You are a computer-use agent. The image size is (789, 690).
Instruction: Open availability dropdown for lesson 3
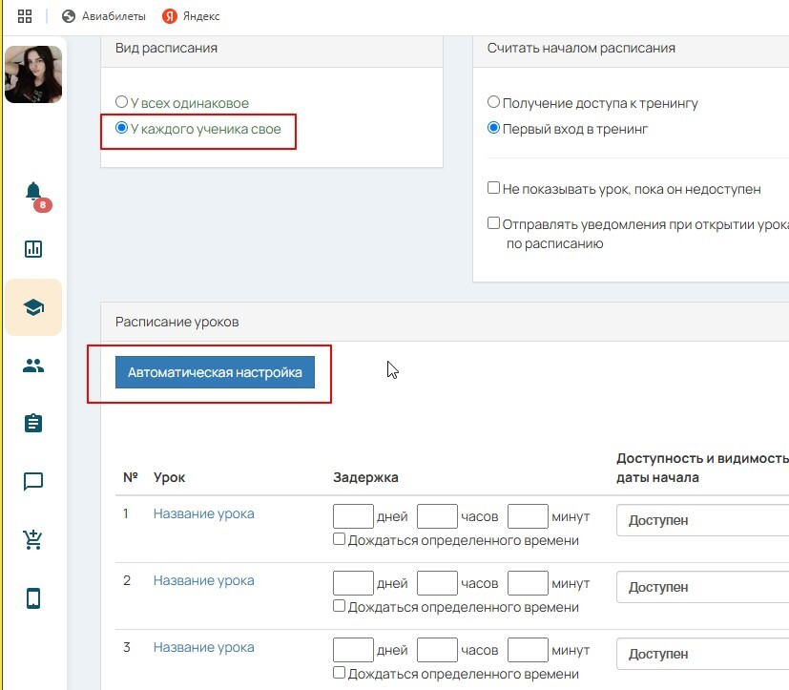702,655
